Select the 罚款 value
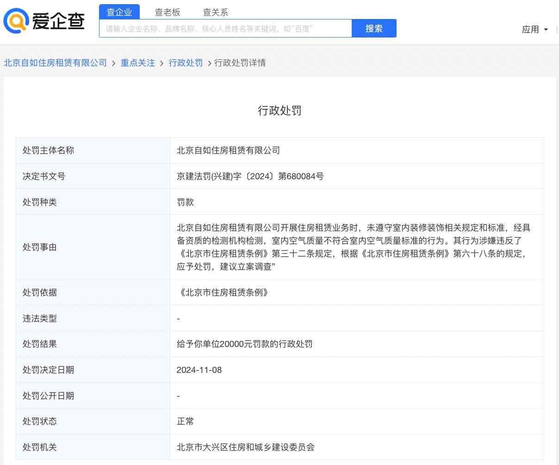 (x=185, y=202)
